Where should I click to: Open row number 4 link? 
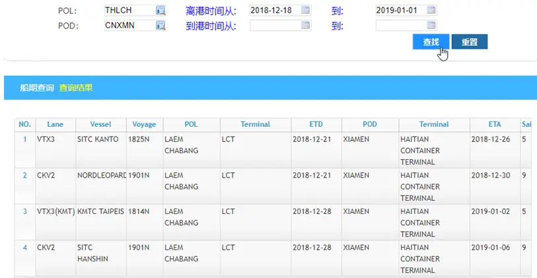24,247
